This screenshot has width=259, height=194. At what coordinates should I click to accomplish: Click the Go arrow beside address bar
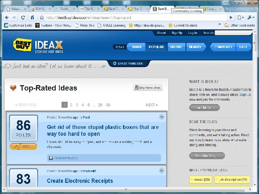(231, 17)
